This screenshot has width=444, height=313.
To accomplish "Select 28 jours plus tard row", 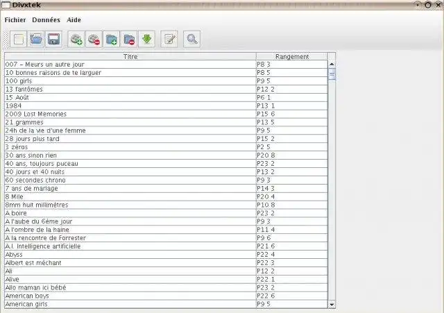I will [166, 139].
